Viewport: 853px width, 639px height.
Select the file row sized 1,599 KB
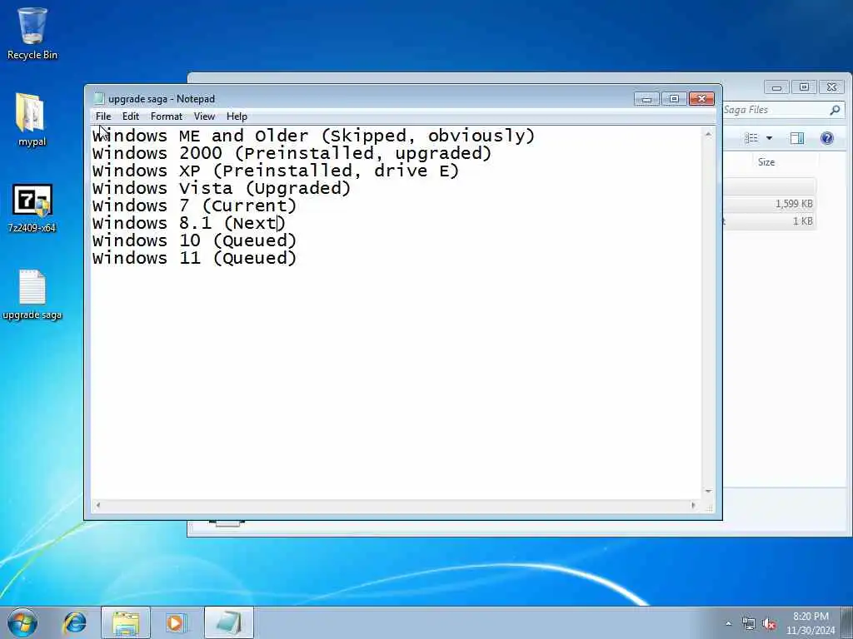[x=769, y=204]
